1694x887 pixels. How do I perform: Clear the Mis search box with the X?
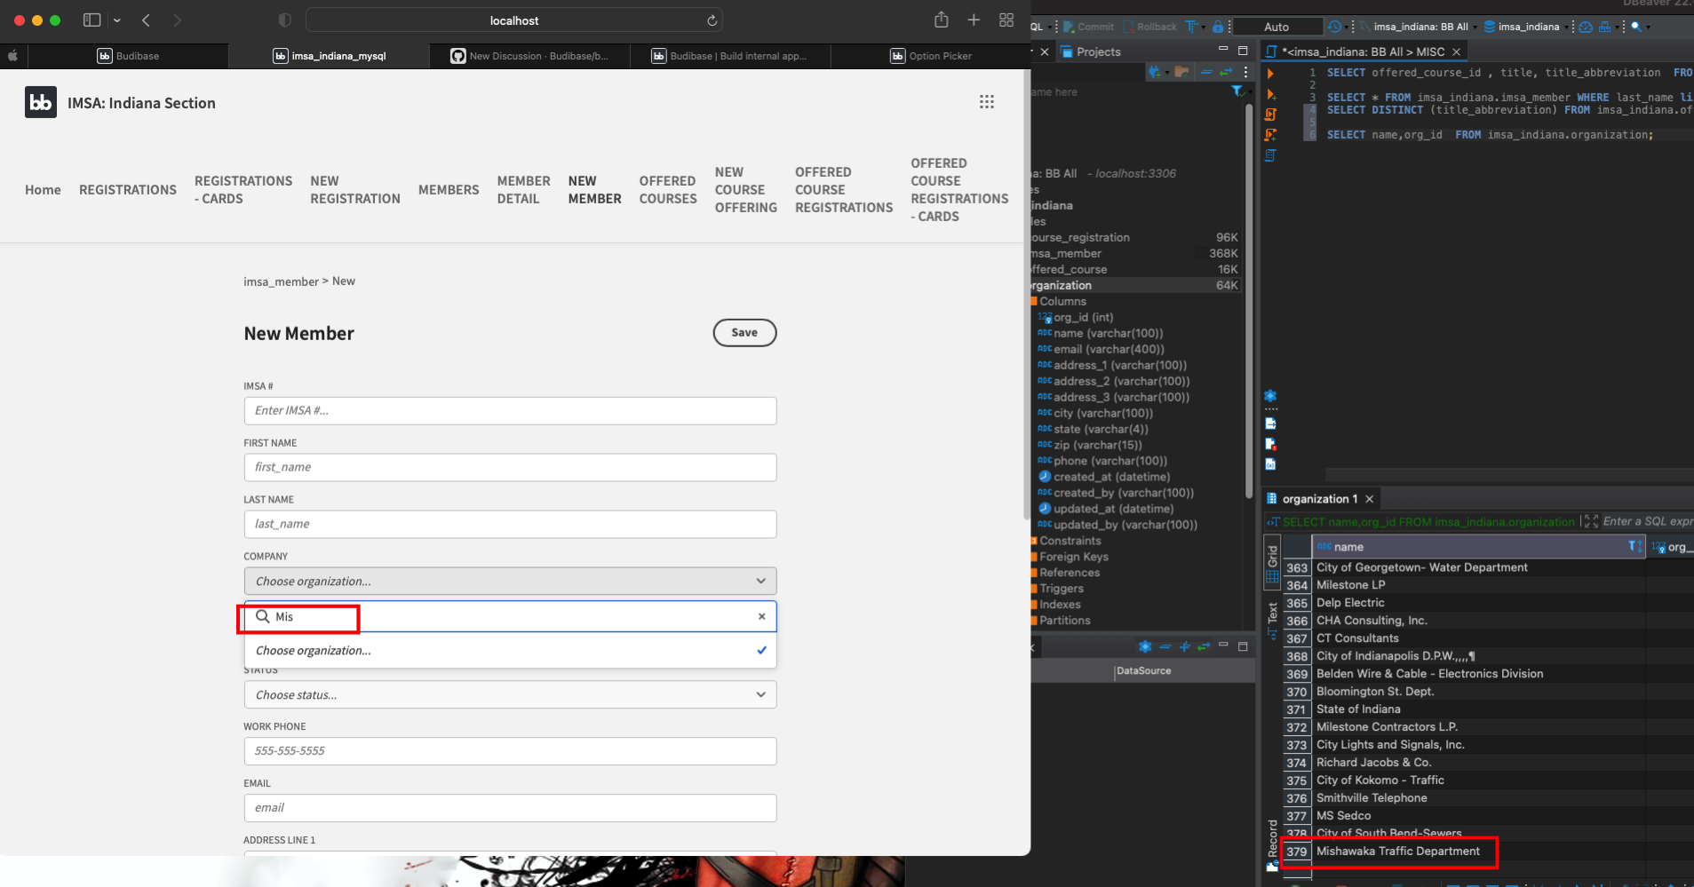[760, 616]
